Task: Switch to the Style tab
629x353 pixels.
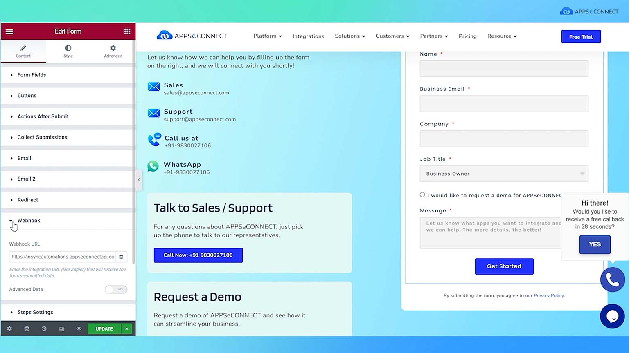Action: (x=68, y=51)
